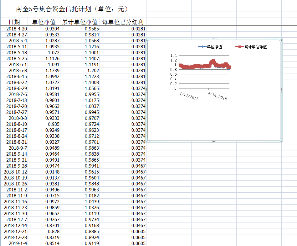The height and width of the screenshot is (246, 297).
Task: Select the 0.0605 cell in the 2018-12-21 row
Action: coord(123,231)
